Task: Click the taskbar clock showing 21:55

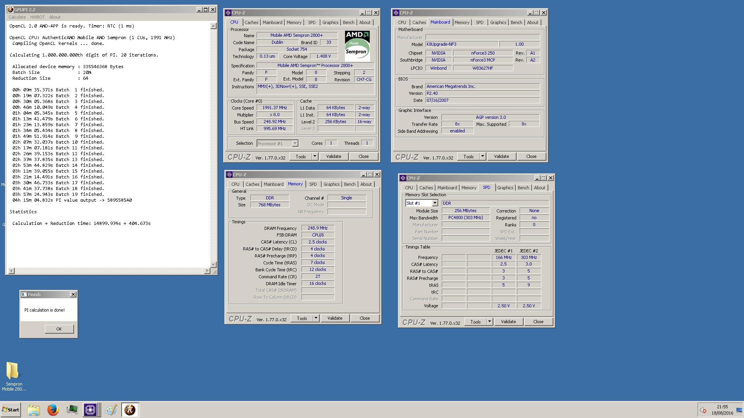Action: pos(722,410)
